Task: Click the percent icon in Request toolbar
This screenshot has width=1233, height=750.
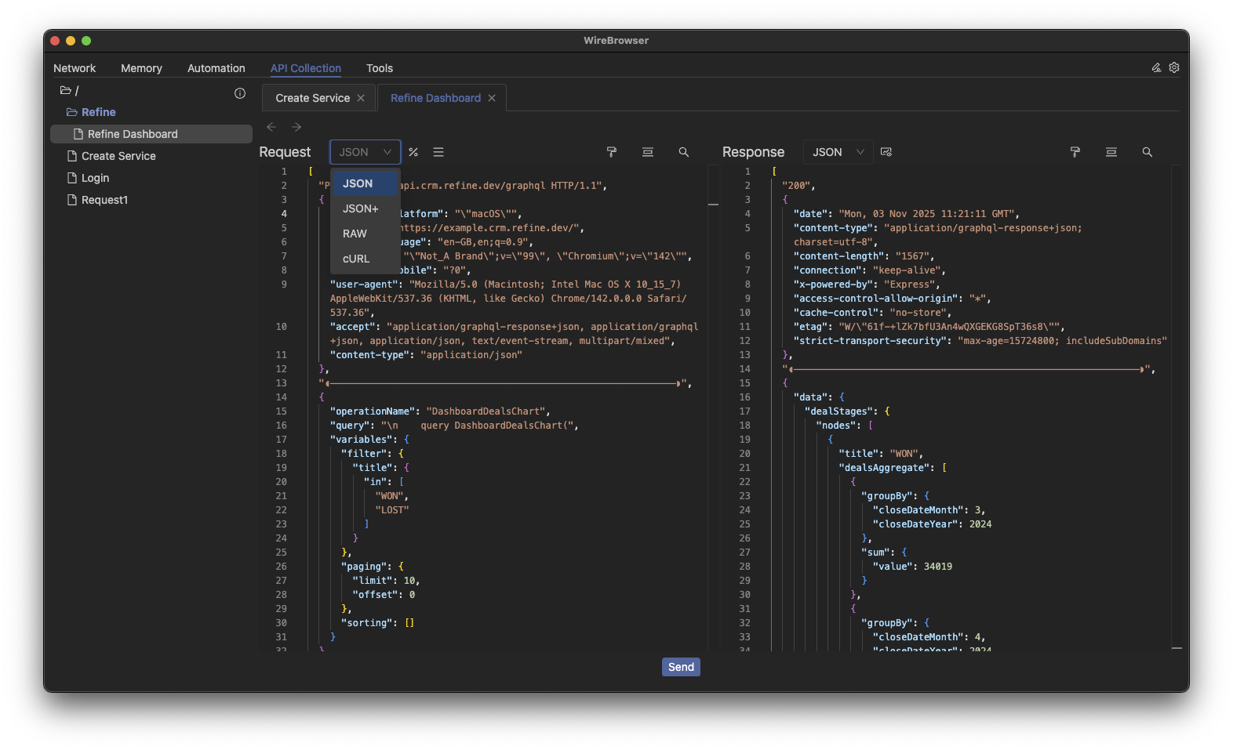Action: click(413, 152)
